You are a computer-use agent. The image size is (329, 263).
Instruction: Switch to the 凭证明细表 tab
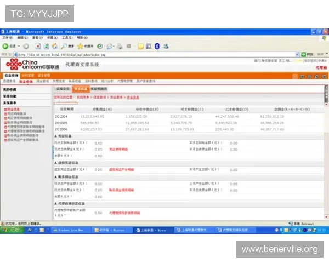point(99,88)
